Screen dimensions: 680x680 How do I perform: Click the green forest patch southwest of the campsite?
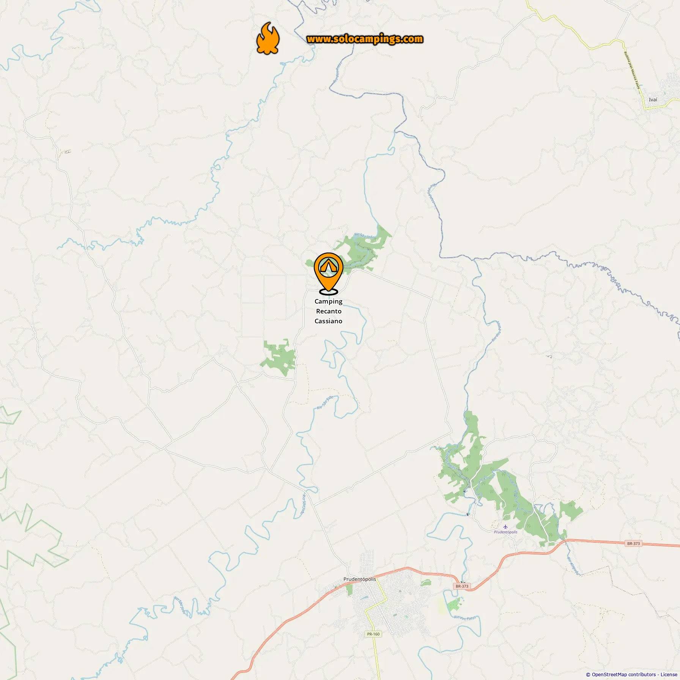tap(280, 358)
